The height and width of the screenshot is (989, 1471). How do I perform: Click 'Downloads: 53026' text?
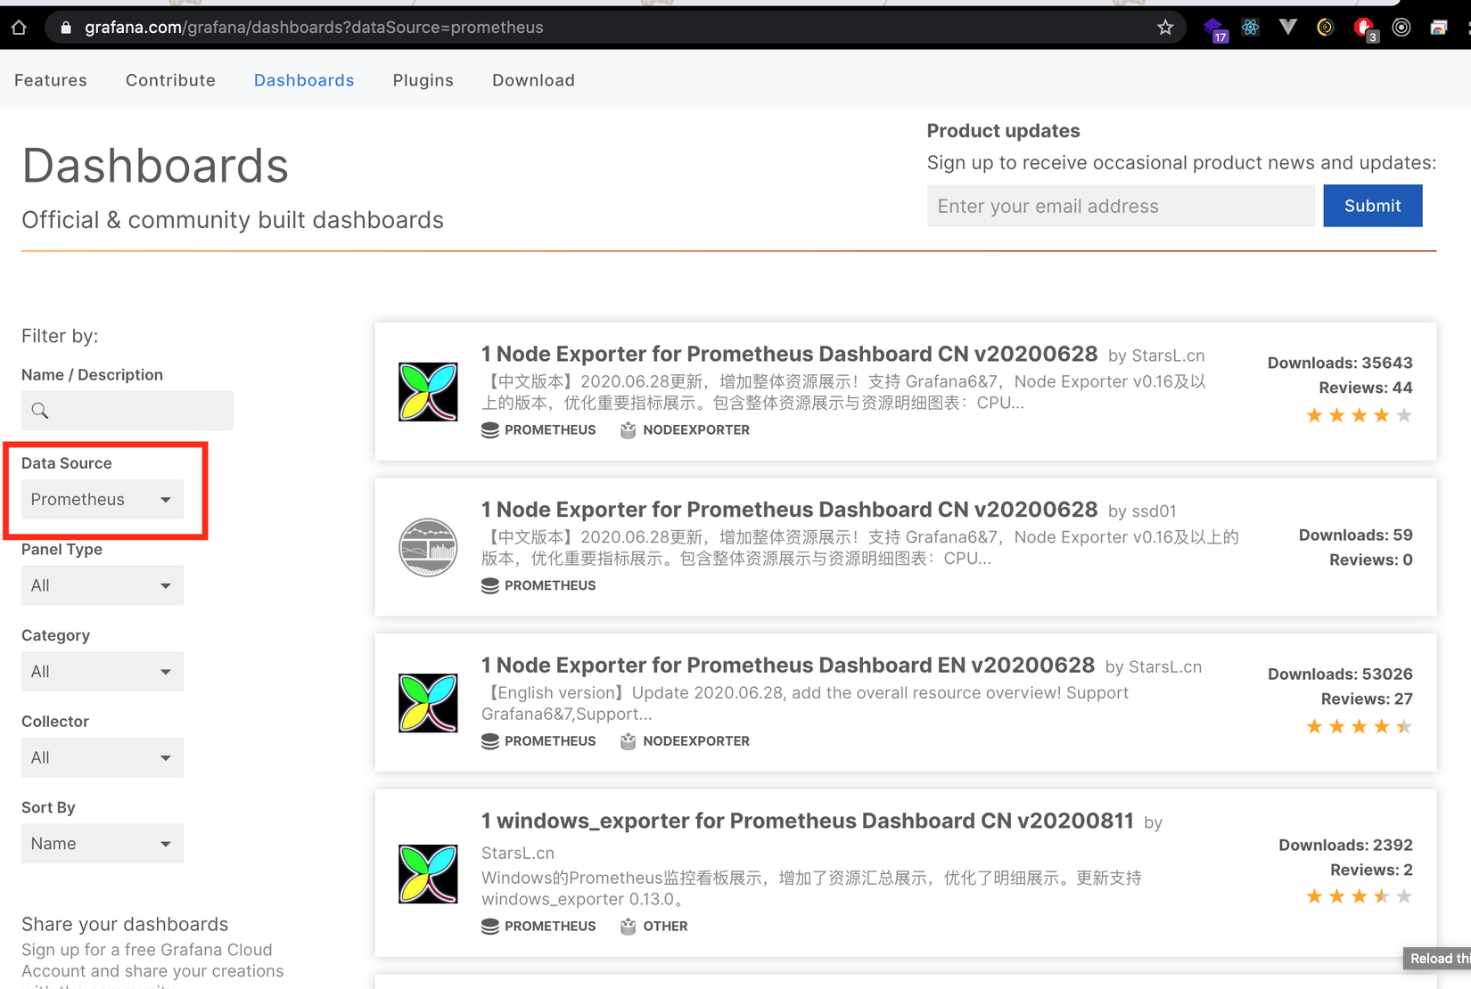coord(1340,674)
